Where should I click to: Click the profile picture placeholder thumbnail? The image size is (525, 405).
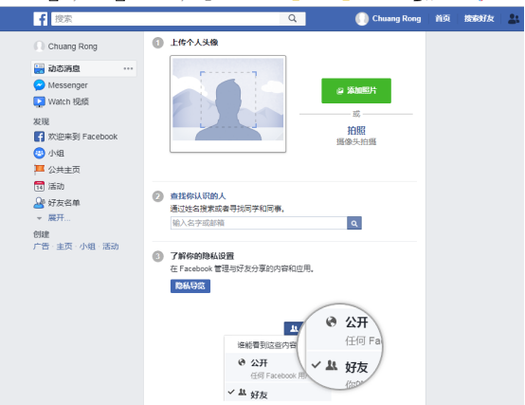tap(227, 103)
